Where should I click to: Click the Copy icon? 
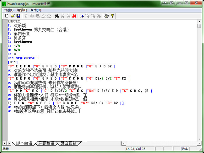click(32, 16)
